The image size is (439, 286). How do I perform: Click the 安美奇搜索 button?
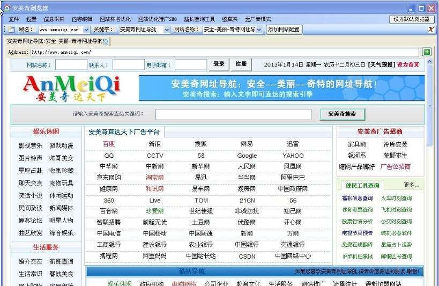(x=342, y=114)
